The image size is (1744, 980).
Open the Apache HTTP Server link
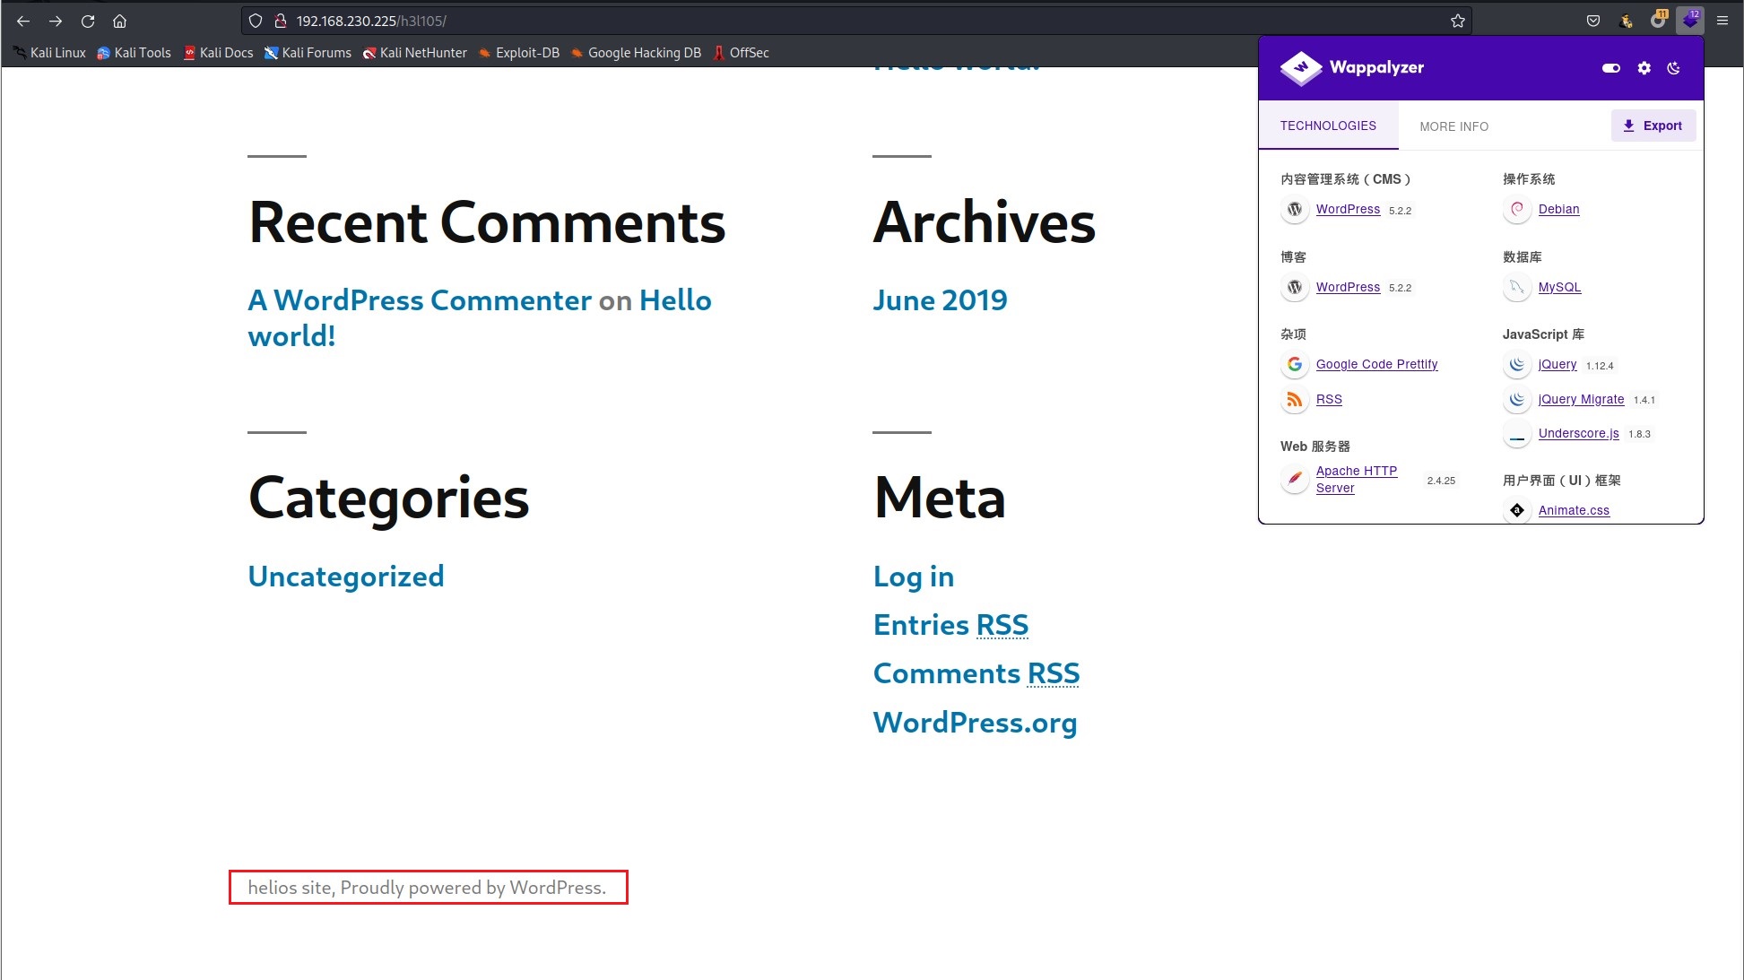pos(1357,479)
